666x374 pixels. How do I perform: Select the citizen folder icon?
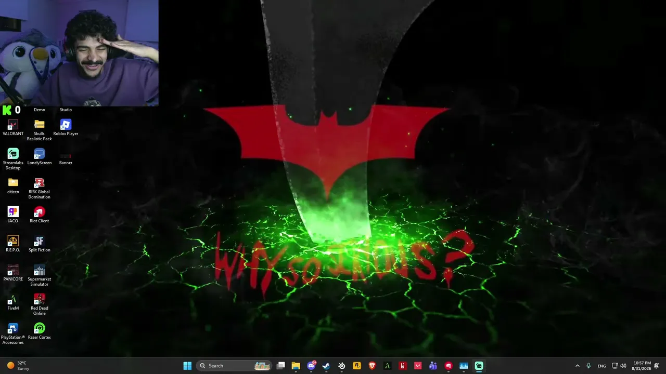[x=13, y=185]
